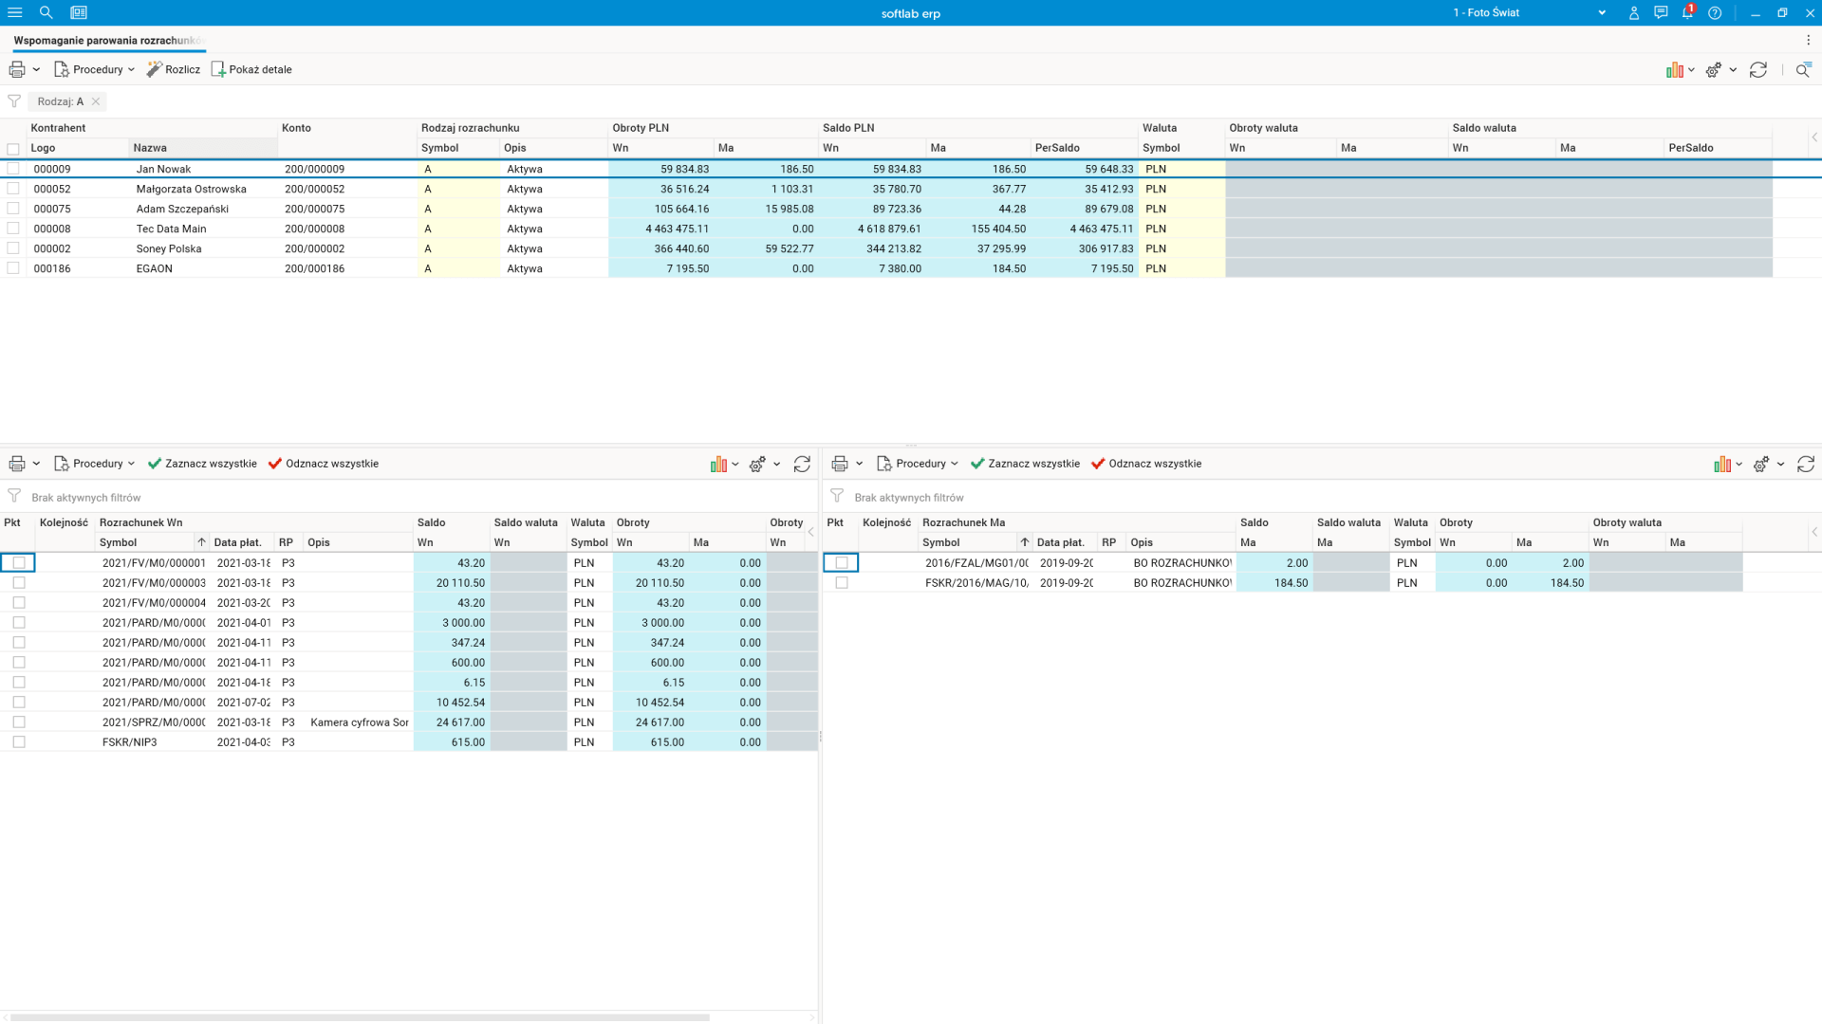Remove the Rodzaj: A filter chip
Viewport: 1822px width, 1024px height.
tap(96, 101)
